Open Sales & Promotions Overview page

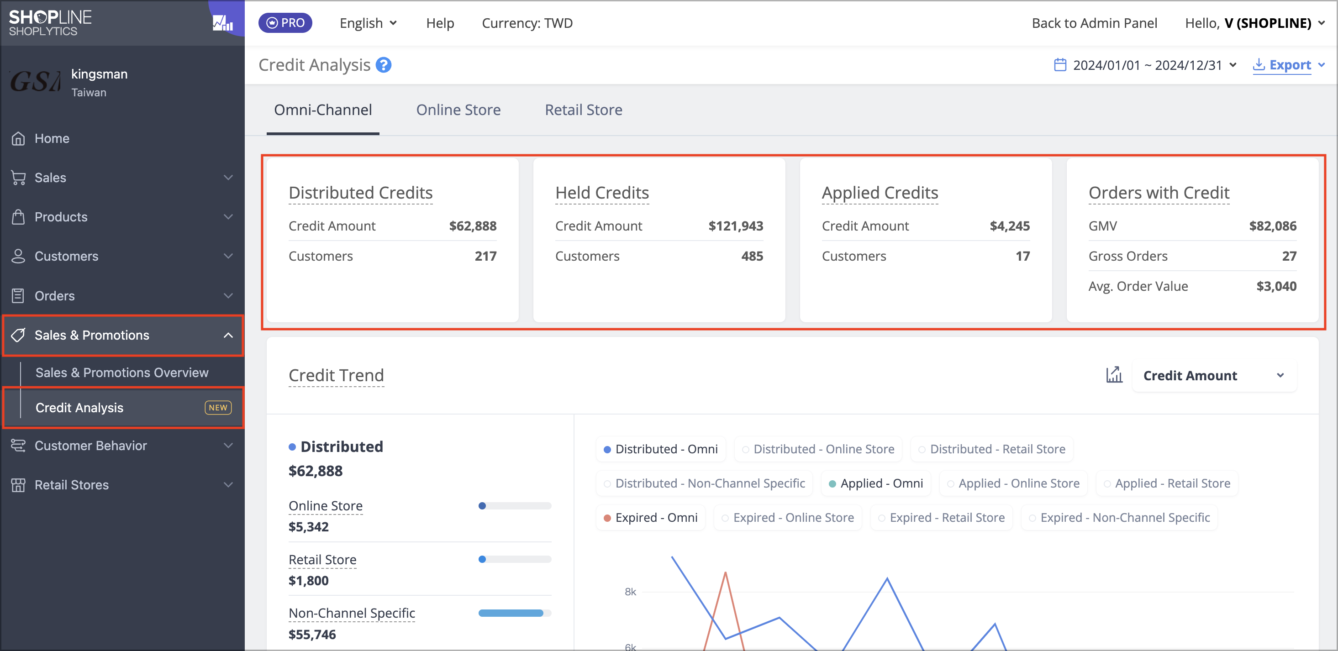[121, 373]
